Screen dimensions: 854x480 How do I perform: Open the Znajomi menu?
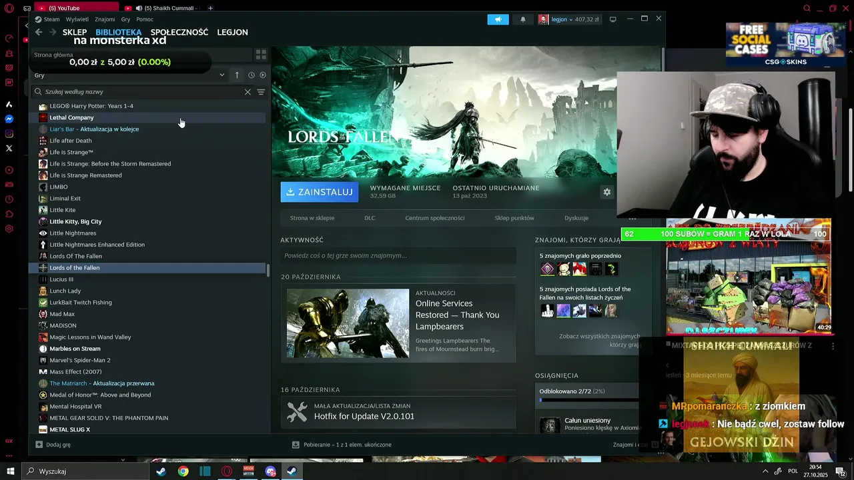click(x=105, y=19)
